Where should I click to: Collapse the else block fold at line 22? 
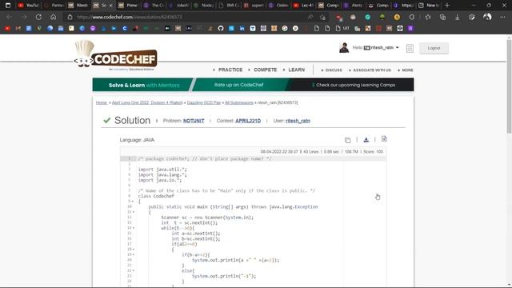tap(134, 270)
